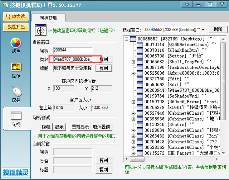Click the 置前显示 bring-to-front button
This screenshot has height=180, width=229.
81,127
